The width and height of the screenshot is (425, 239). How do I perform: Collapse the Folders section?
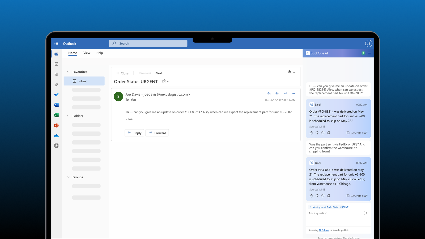click(x=68, y=116)
